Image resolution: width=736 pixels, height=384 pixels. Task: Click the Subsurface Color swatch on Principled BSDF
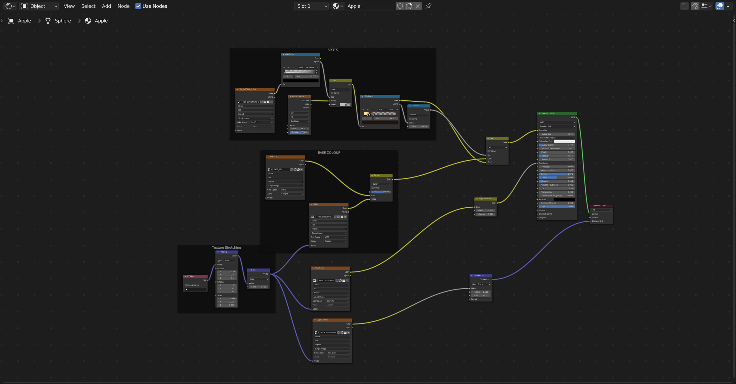(564, 141)
